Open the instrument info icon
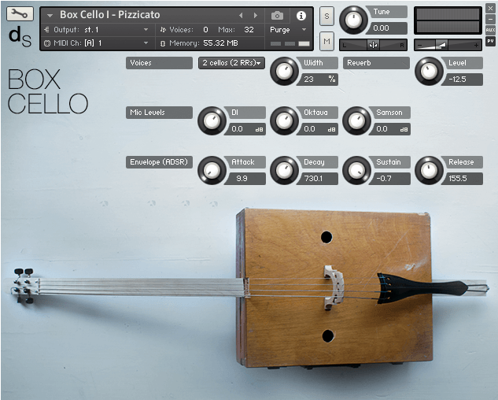 (301, 15)
